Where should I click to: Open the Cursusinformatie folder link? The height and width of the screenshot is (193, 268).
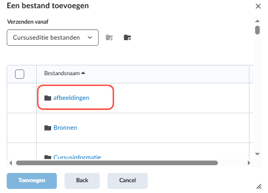point(77,157)
